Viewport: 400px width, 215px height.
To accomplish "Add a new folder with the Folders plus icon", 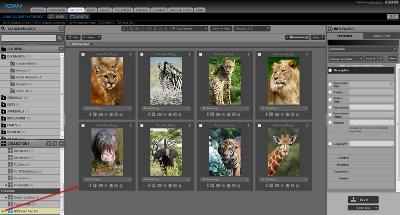I will click(61, 49).
